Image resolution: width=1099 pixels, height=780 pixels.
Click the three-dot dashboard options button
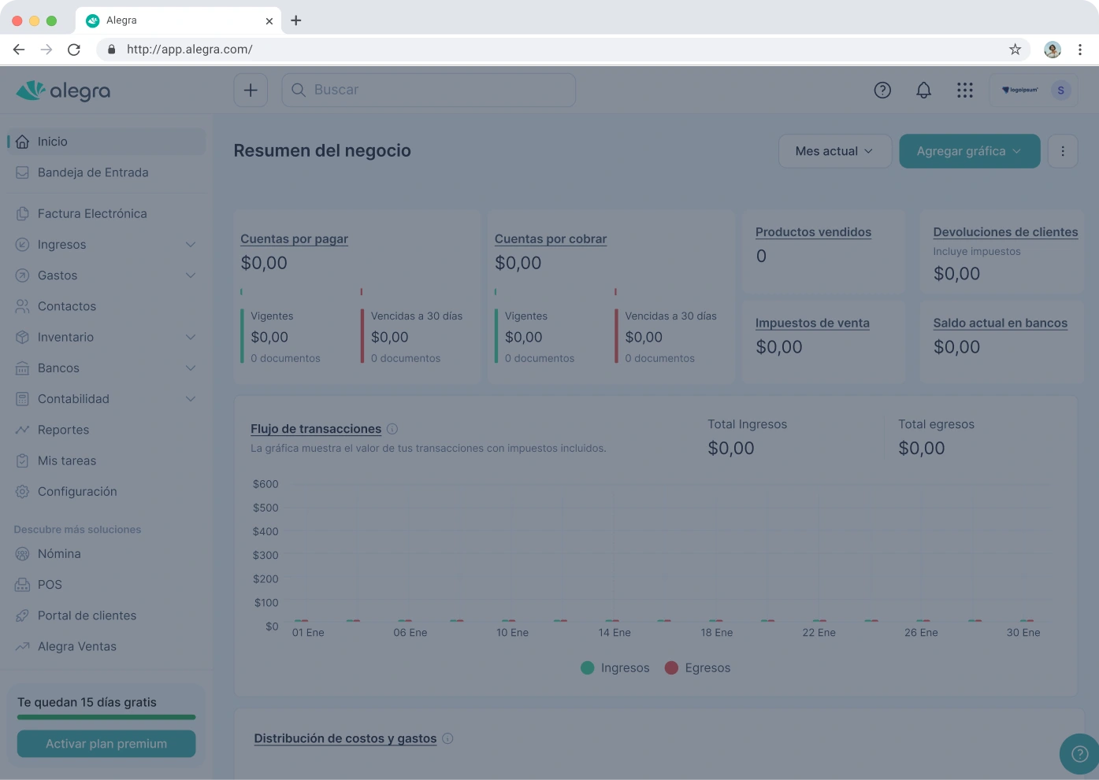point(1063,151)
